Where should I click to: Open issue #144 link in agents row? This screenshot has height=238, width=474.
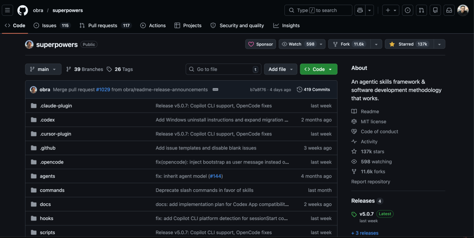[x=215, y=176]
